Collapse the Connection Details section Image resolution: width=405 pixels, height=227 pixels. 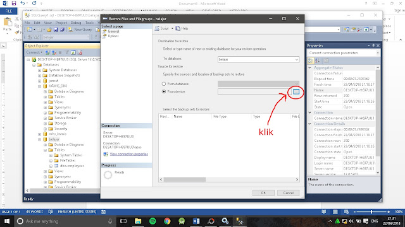point(309,124)
